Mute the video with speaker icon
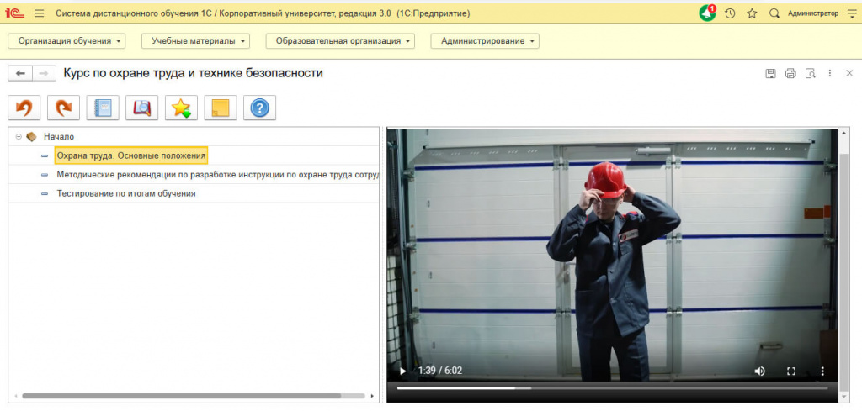This screenshot has height=411, width=862. pos(760,371)
